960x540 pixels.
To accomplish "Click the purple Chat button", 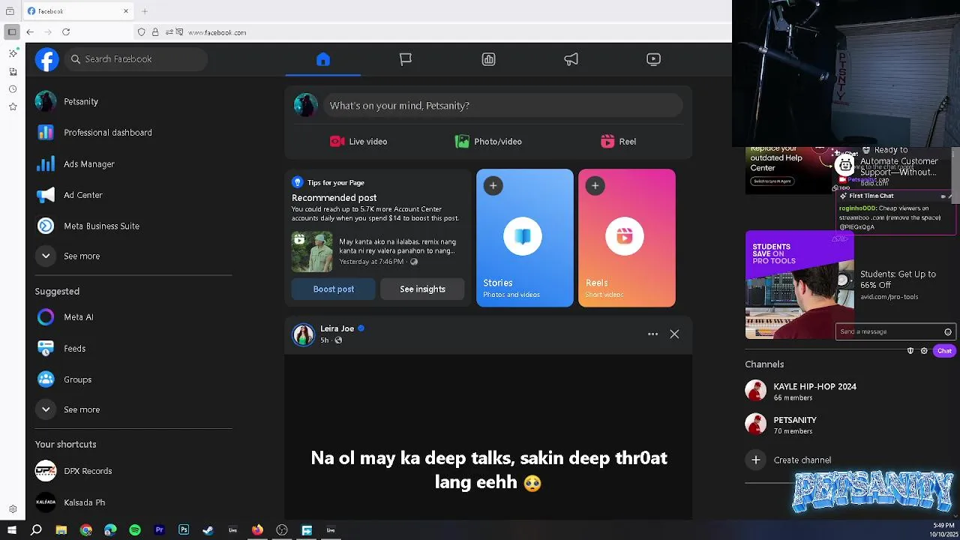I will click(944, 351).
